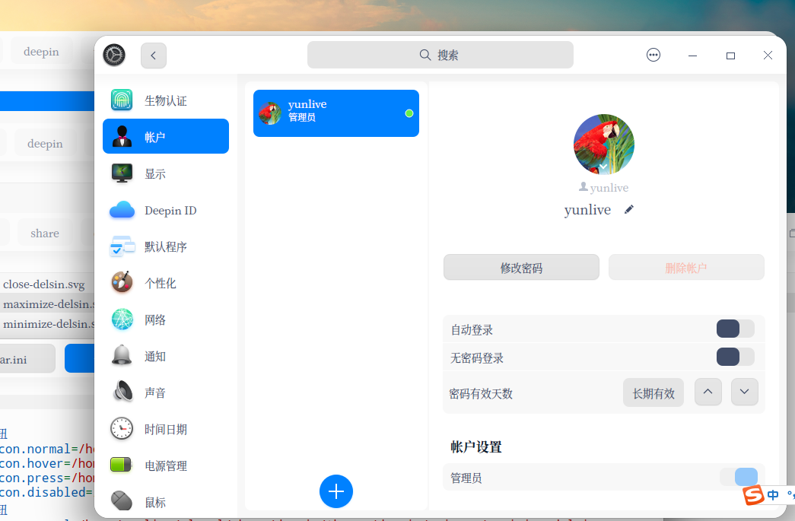The height and width of the screenshot is (521, 795).
Task: Open the 网络 network globe icon
Action: coord(122,319)
